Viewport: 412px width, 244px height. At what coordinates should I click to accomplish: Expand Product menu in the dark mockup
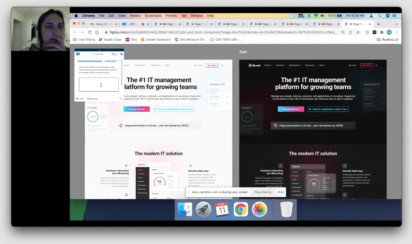click(x=268, y=65)
